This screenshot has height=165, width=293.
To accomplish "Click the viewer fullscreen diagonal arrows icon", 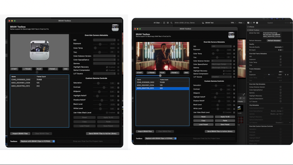I will (x=244, y=94).
